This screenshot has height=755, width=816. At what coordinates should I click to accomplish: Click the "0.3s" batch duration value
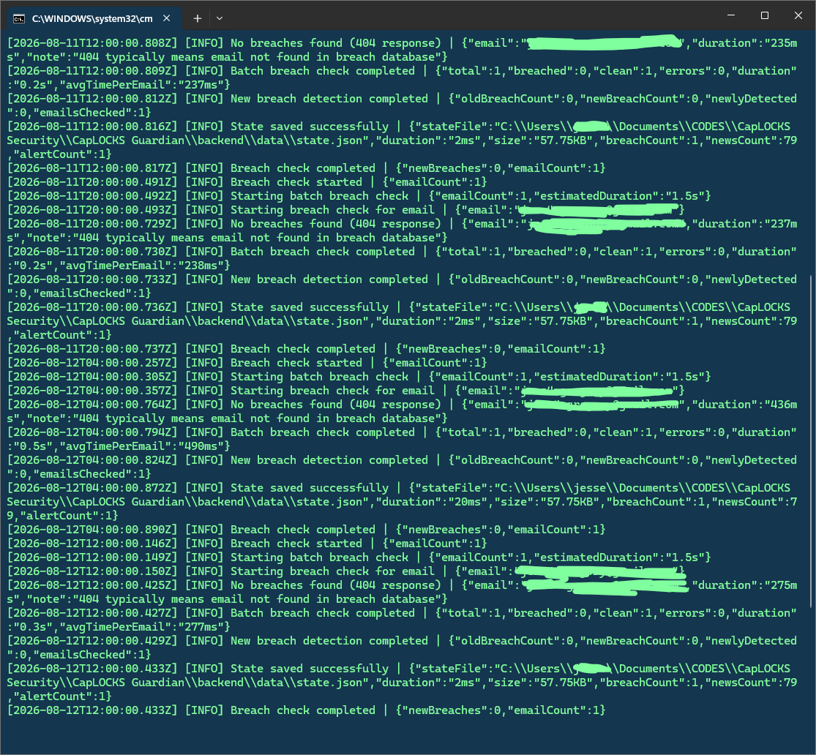pyautogui.click(x=33, y=627)
